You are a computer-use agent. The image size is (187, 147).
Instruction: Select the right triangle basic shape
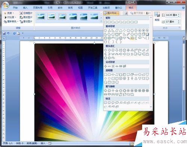(113, 30)
